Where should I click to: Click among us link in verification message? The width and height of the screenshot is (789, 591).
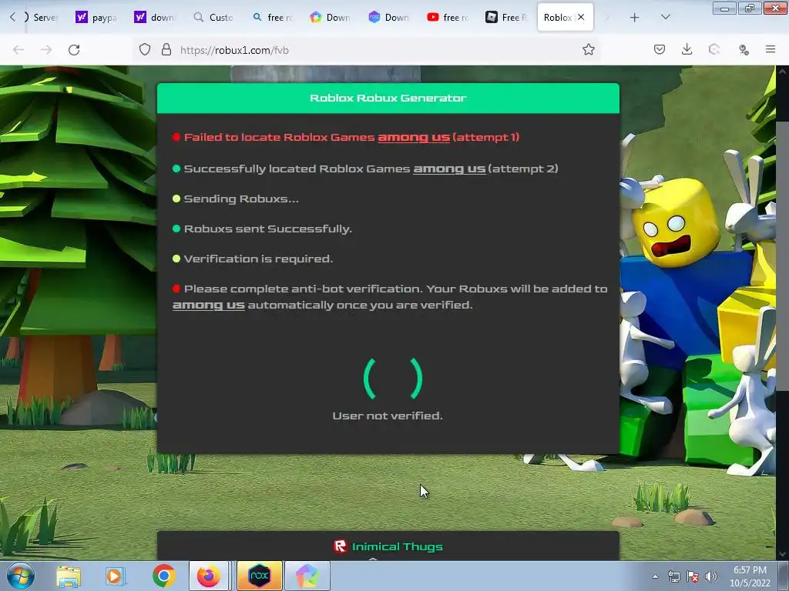click(208, 305)
